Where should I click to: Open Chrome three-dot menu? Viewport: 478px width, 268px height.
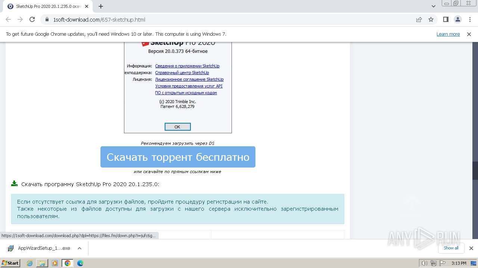point(469,19)
